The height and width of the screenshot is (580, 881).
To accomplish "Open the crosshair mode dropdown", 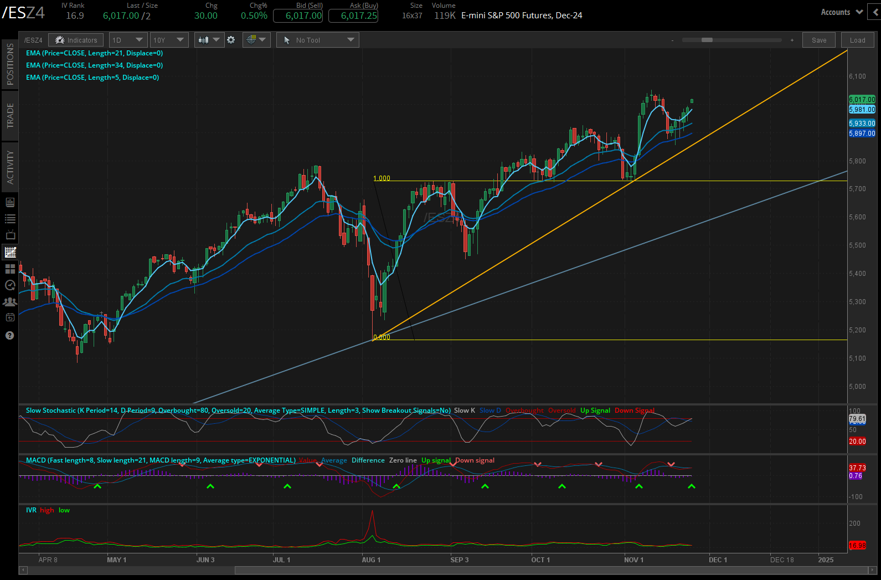I will (x=256, y=40).
